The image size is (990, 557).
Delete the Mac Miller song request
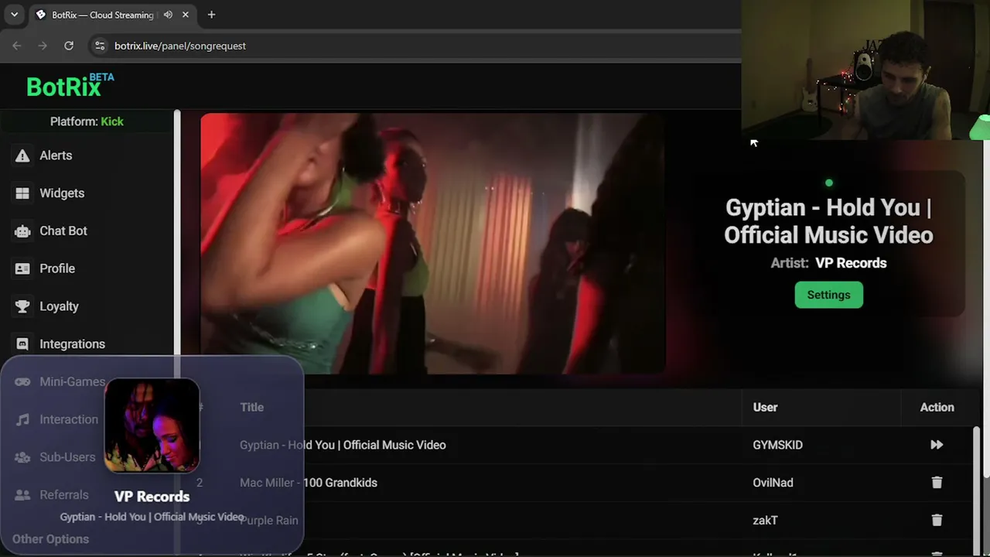click(x=937, y=483)
